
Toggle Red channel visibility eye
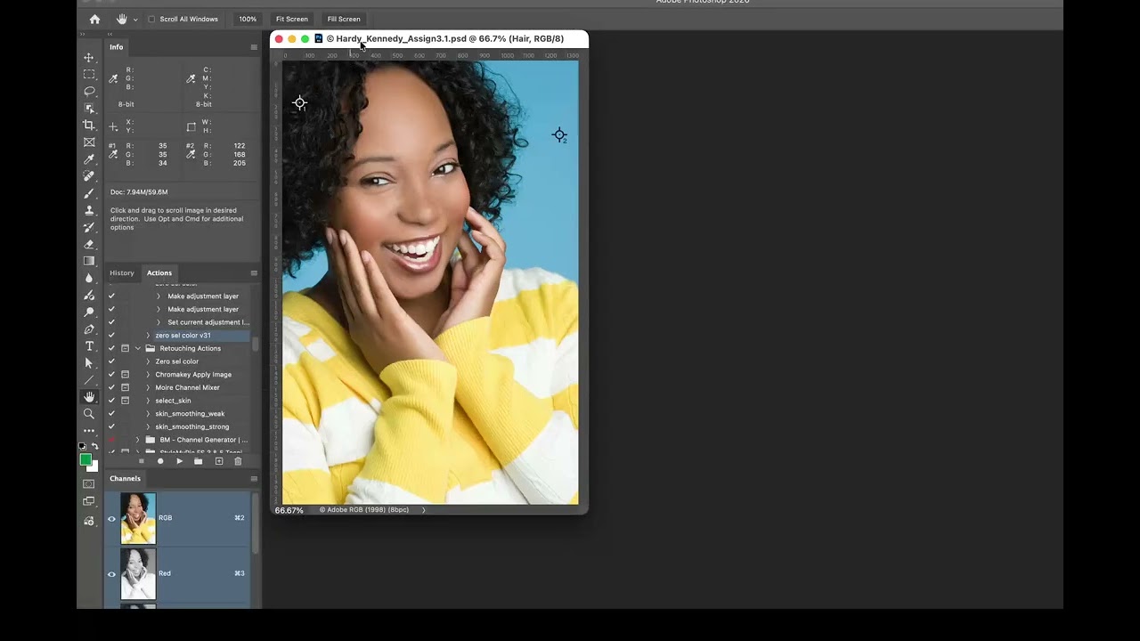[111, 574]
